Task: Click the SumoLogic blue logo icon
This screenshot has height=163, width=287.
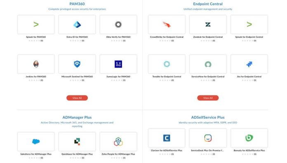Action: pyautogui.click(x=118, y=64)
